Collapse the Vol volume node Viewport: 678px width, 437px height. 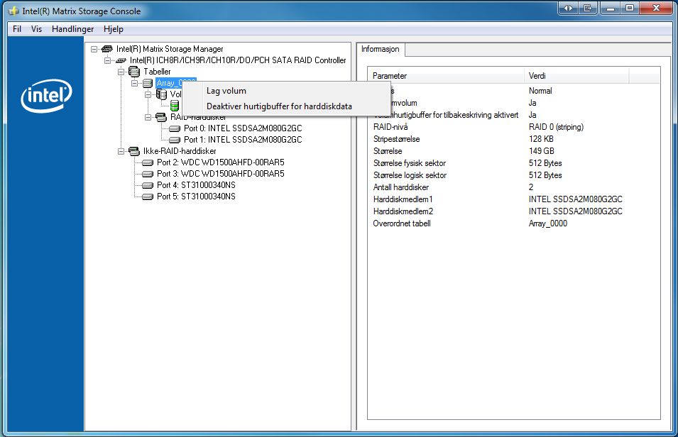[148, 94]
